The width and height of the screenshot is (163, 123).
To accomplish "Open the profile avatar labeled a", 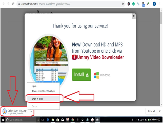I will tap(154, 4).
